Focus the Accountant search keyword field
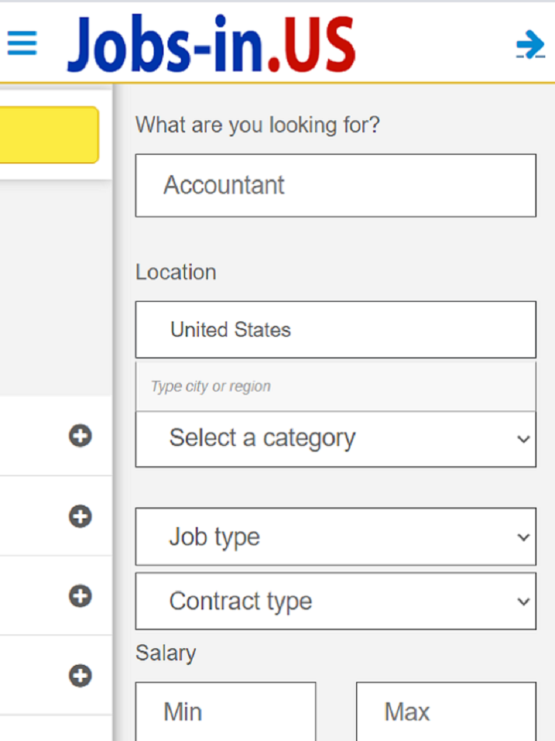Screen dimensions: 555x741 tap(336, 186)
